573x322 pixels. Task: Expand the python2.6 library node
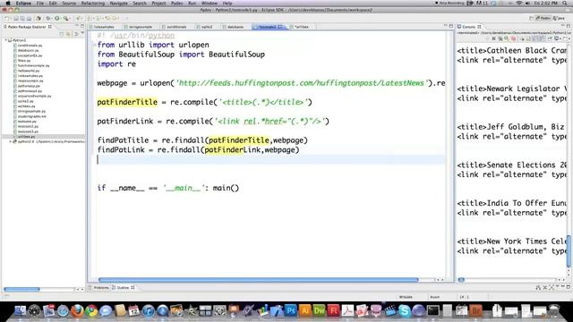pyautogui.click(x=11, y=141)
